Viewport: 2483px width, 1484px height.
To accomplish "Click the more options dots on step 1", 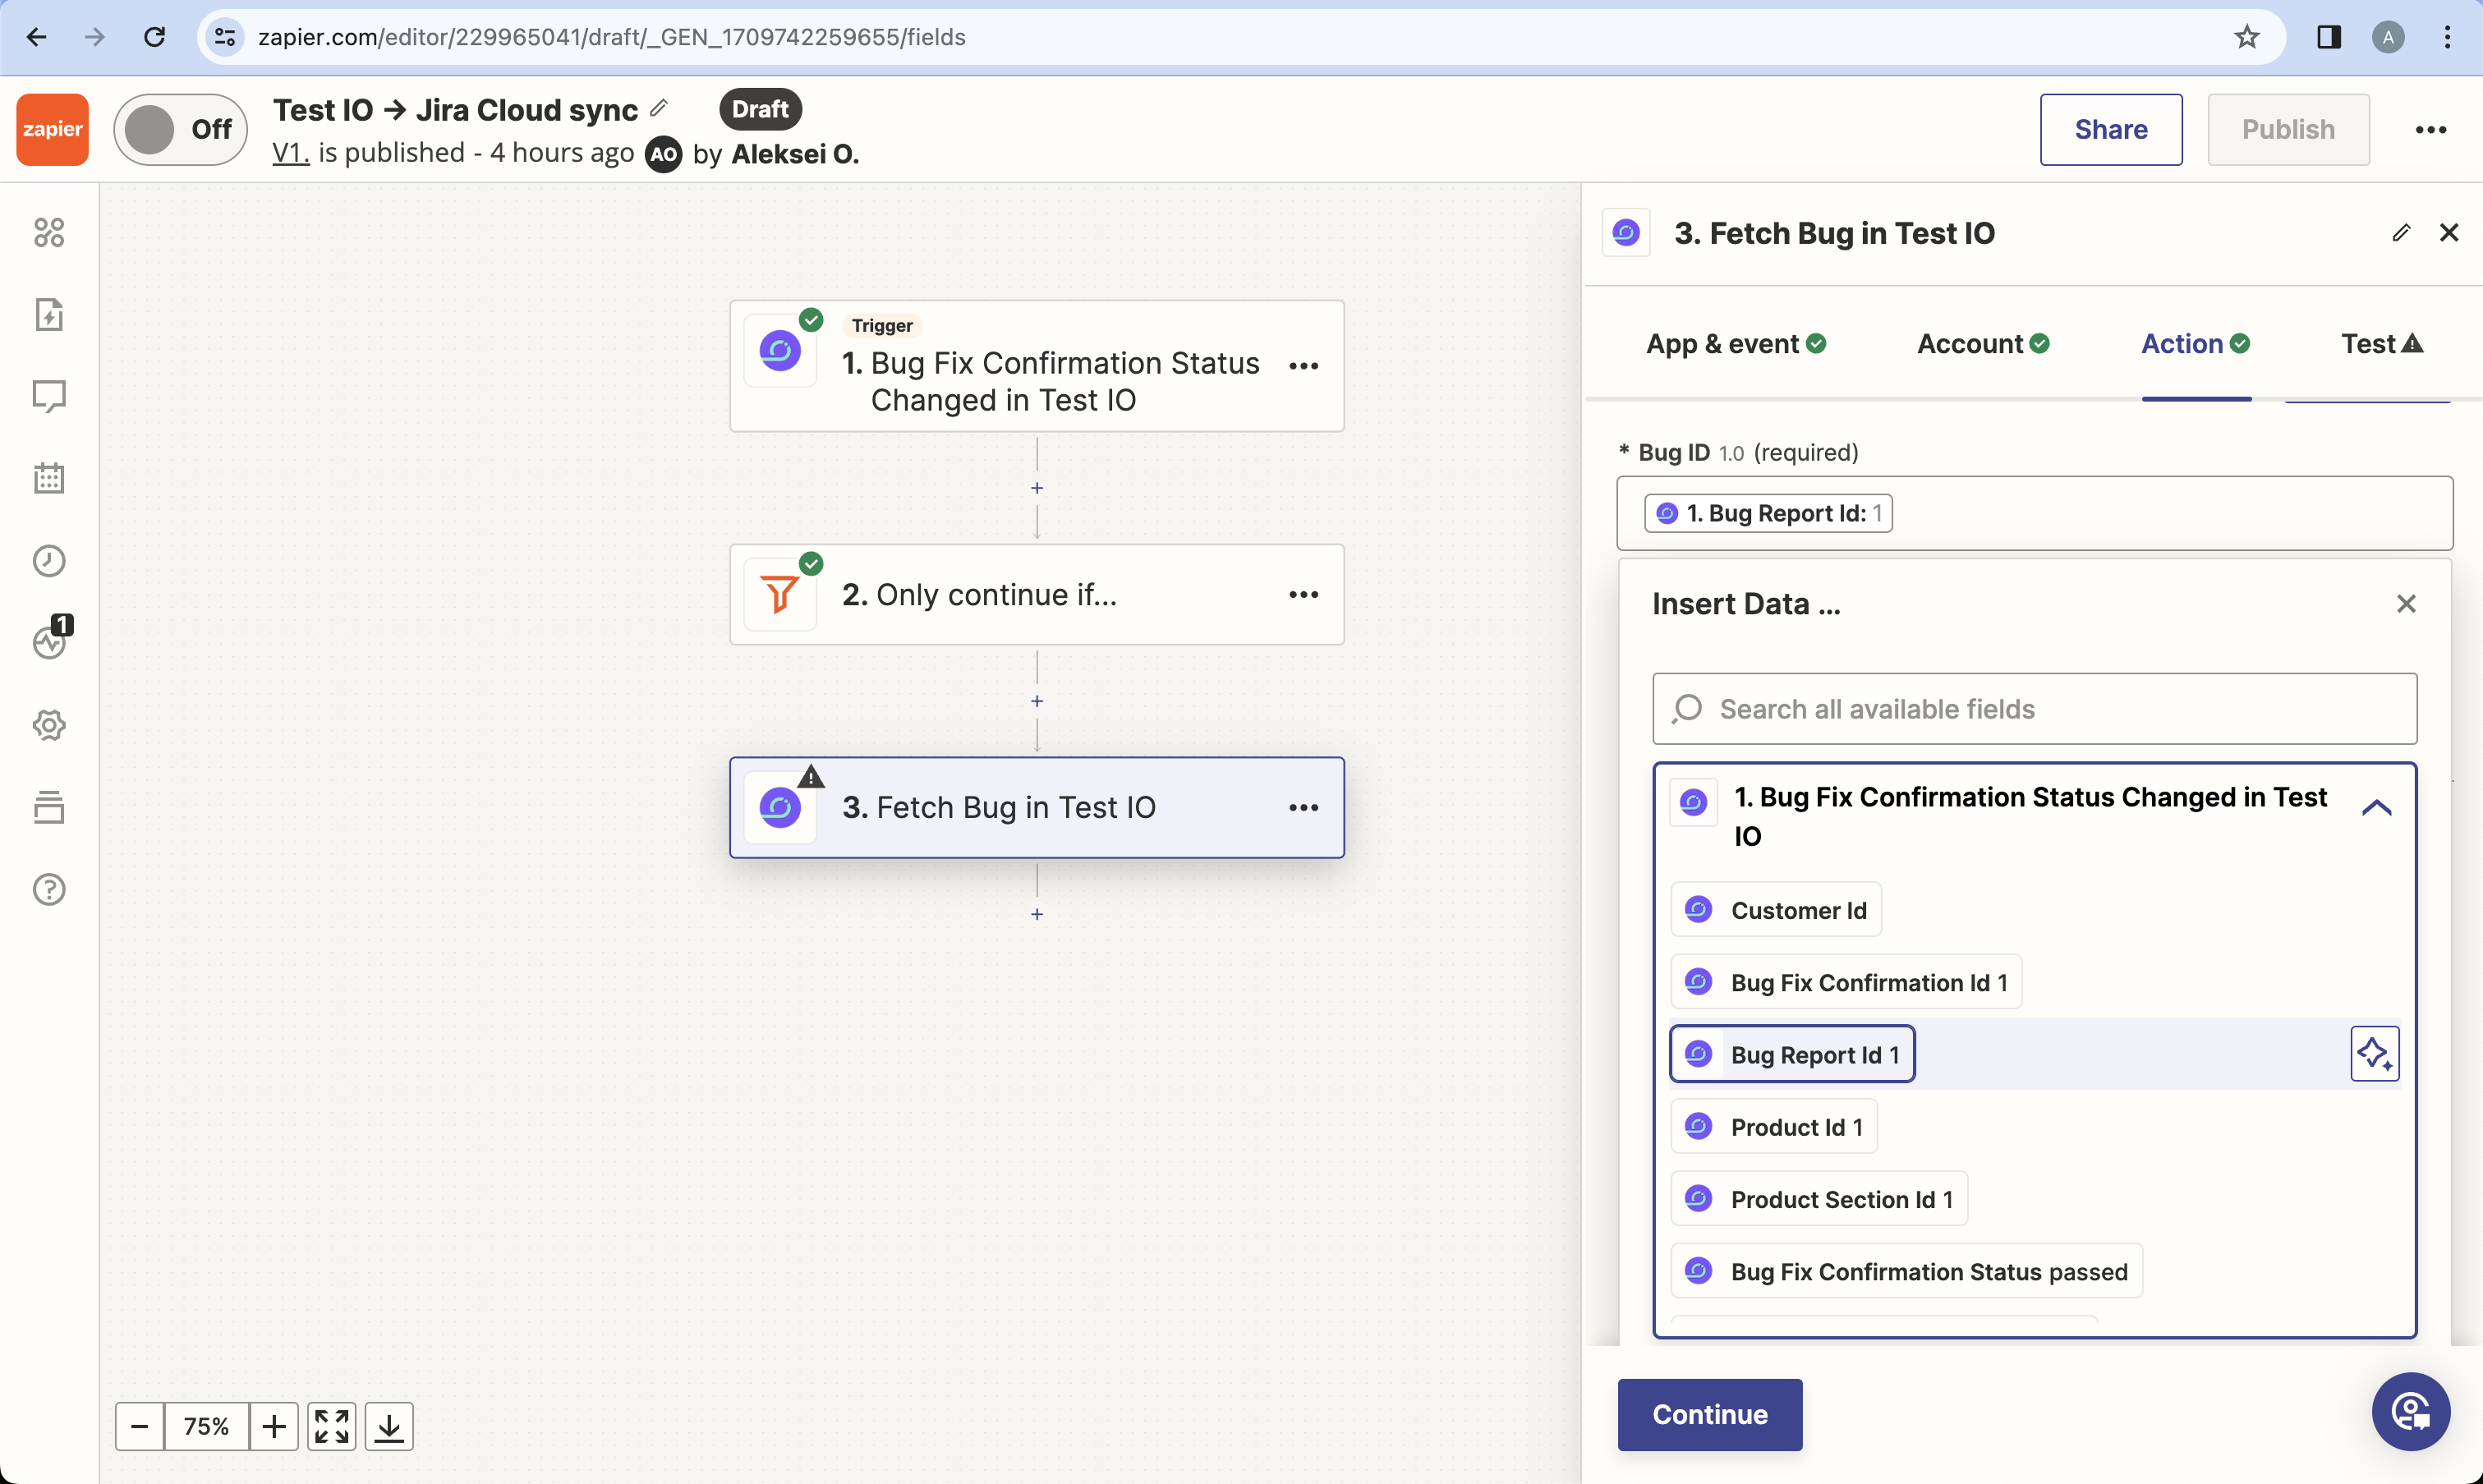I will (x=1305, y=364).
